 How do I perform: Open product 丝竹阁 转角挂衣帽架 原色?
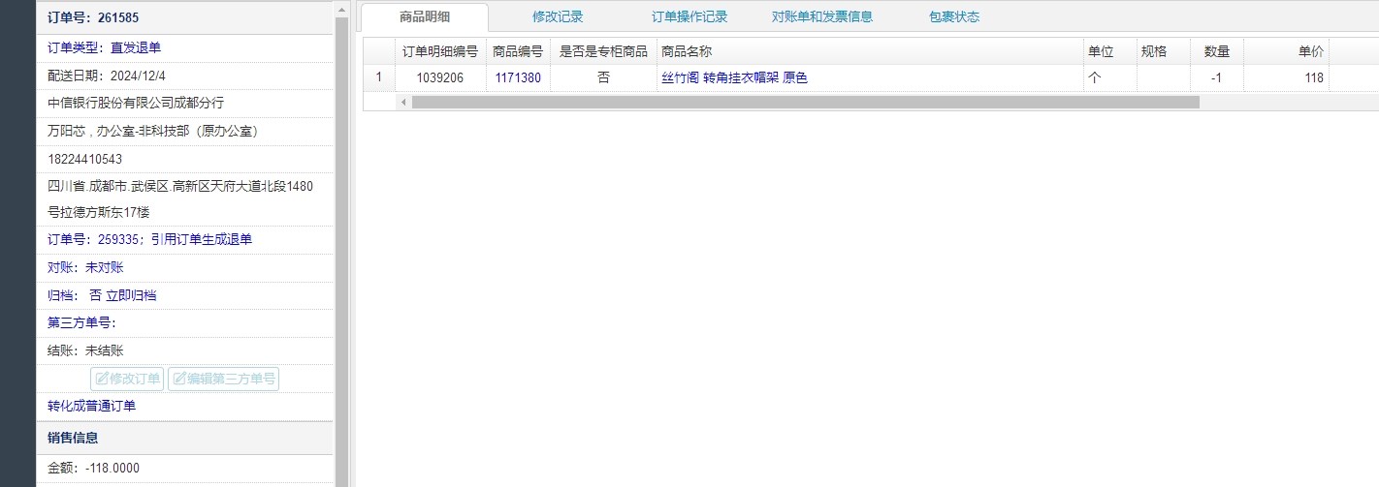point(734,78)
